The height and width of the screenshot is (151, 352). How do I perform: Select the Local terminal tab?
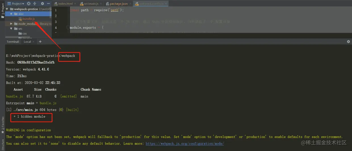[x=27, y=42]
